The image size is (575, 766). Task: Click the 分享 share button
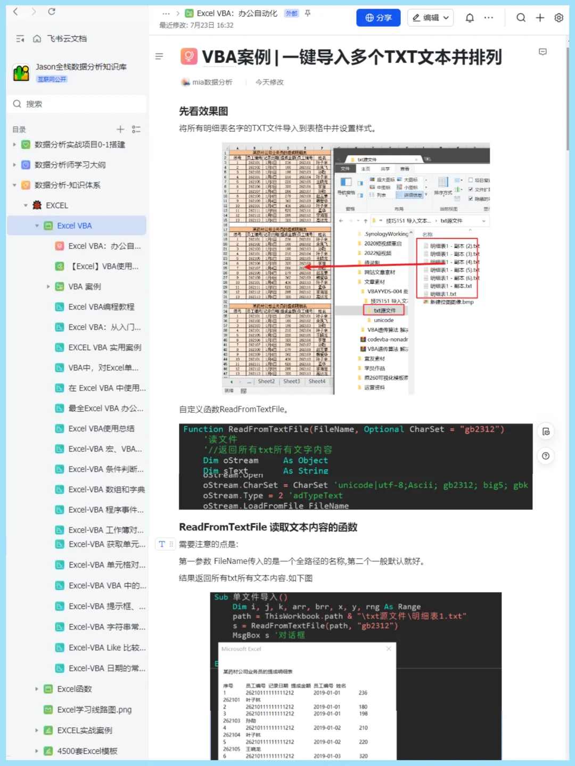coord(378,18)
